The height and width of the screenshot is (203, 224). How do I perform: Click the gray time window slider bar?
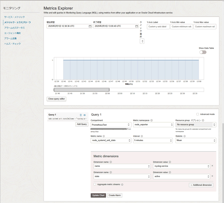point(81,90)
